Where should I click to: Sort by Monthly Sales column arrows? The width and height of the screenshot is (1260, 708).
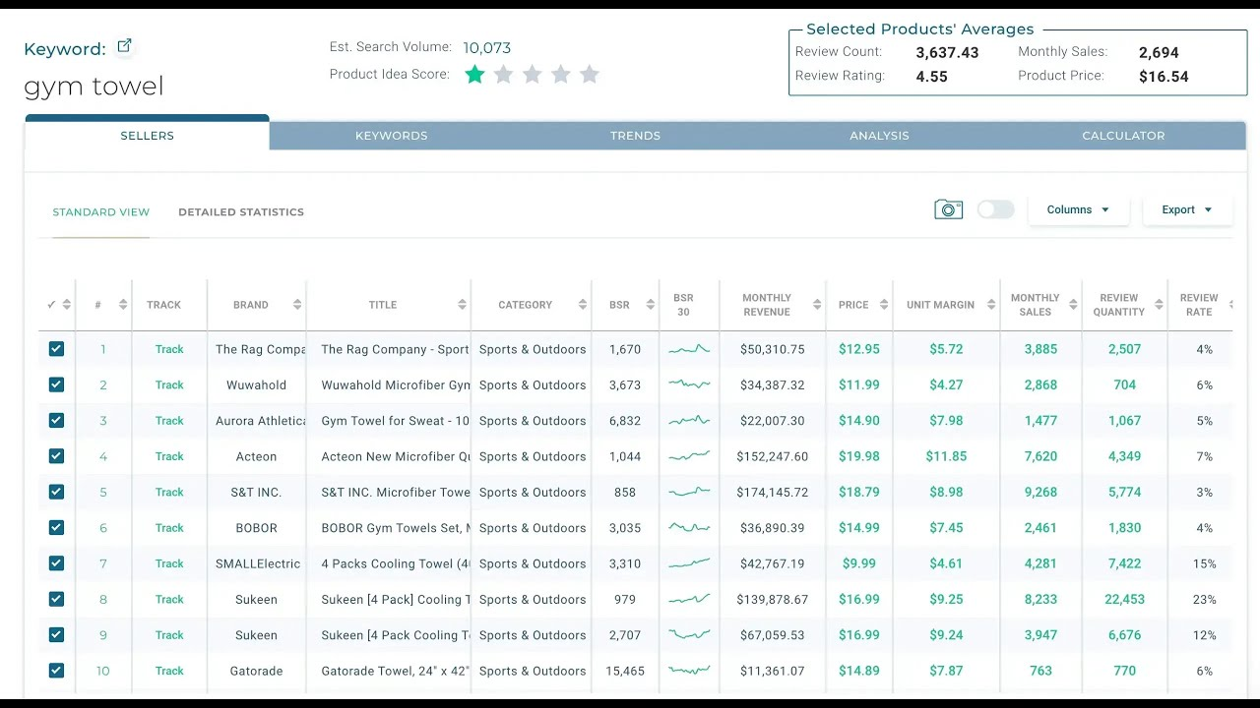1074,305
